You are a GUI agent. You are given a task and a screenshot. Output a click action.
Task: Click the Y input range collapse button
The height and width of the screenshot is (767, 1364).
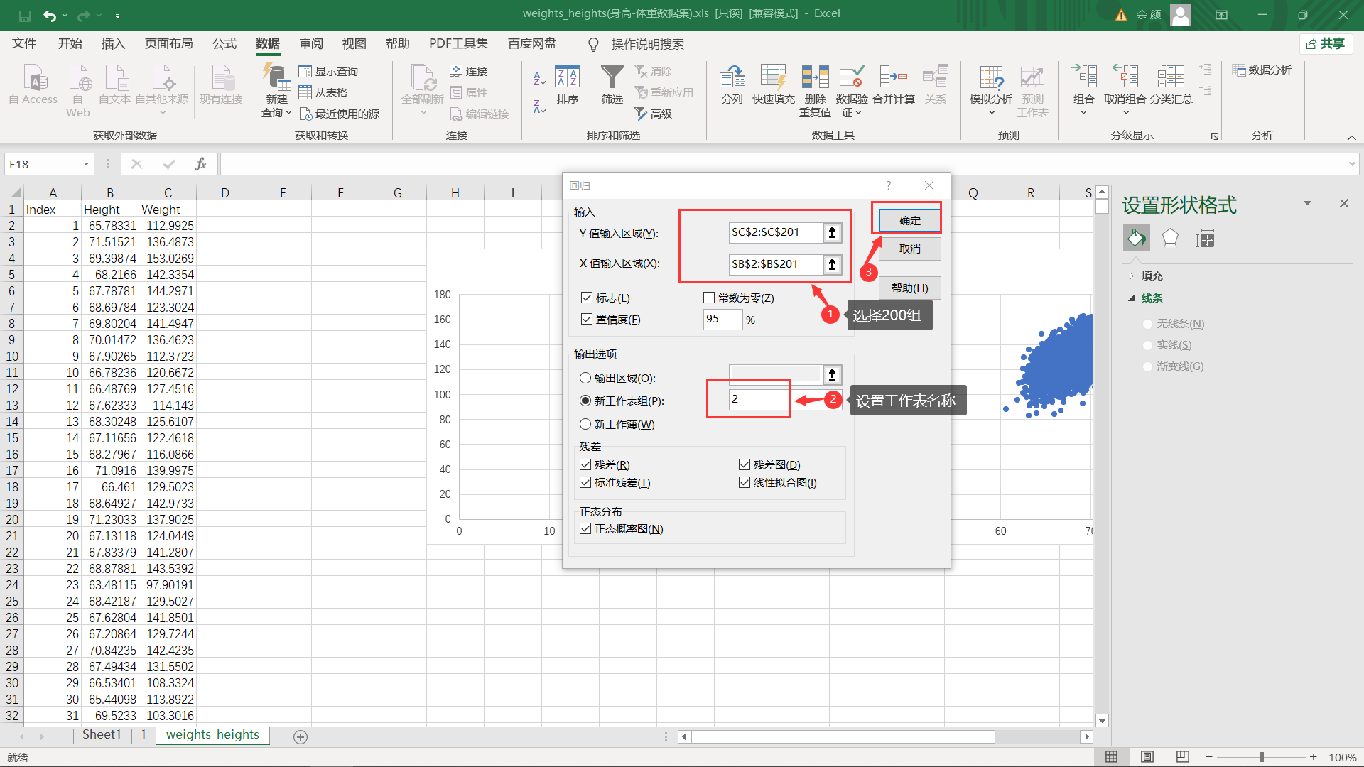point(832,232)
